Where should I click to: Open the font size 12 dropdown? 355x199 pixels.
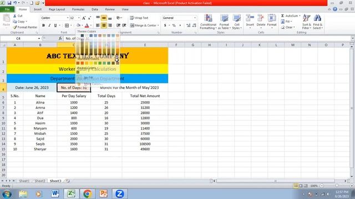click(79, 18)
